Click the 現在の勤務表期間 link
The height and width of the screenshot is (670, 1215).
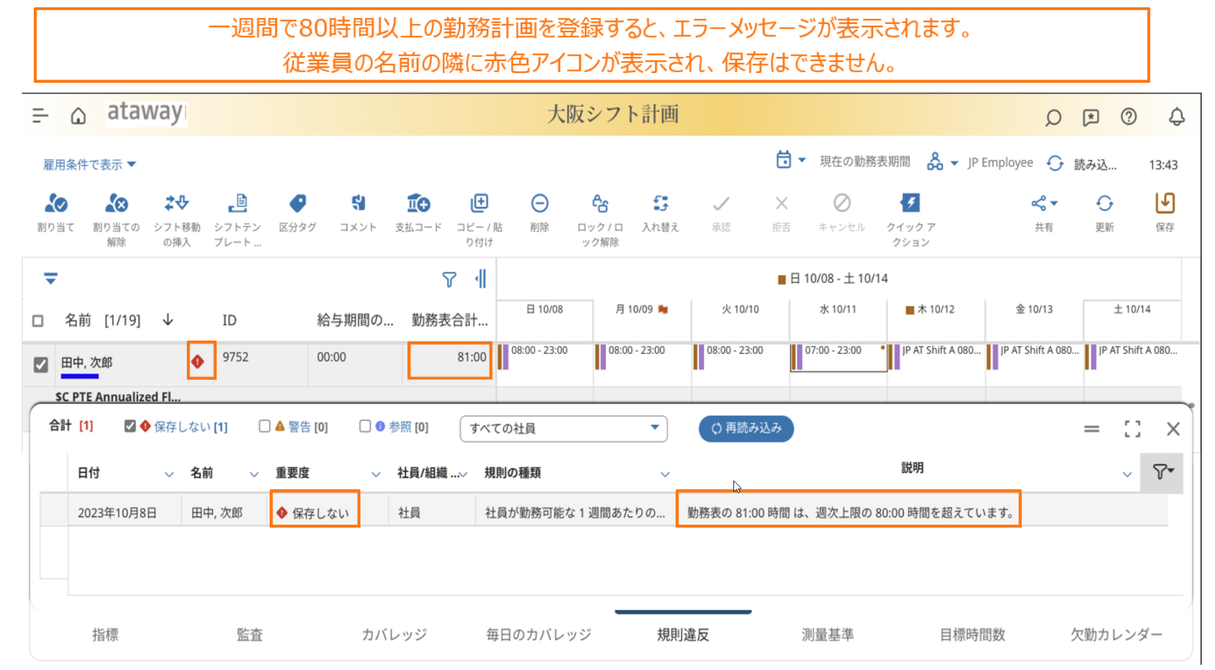tap(865, 162)
